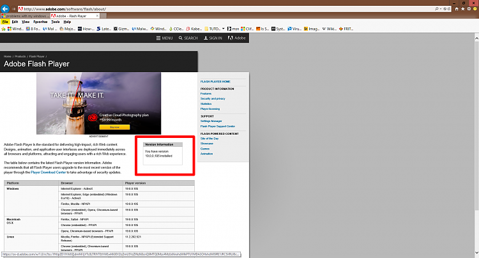Open the Edit menu
This screenshot has width=479, height=258.
pyautogui.click(x=15, y=22)
